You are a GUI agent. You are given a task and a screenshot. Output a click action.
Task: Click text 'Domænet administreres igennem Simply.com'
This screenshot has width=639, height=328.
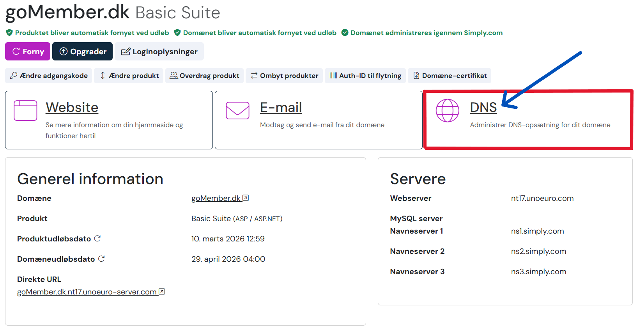(x=427, y=33)
